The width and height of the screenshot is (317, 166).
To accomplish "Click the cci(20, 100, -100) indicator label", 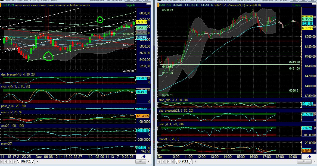I will tap(12, 126).
